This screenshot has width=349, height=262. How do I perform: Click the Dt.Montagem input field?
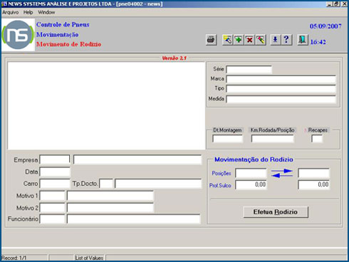pos(227,139)
